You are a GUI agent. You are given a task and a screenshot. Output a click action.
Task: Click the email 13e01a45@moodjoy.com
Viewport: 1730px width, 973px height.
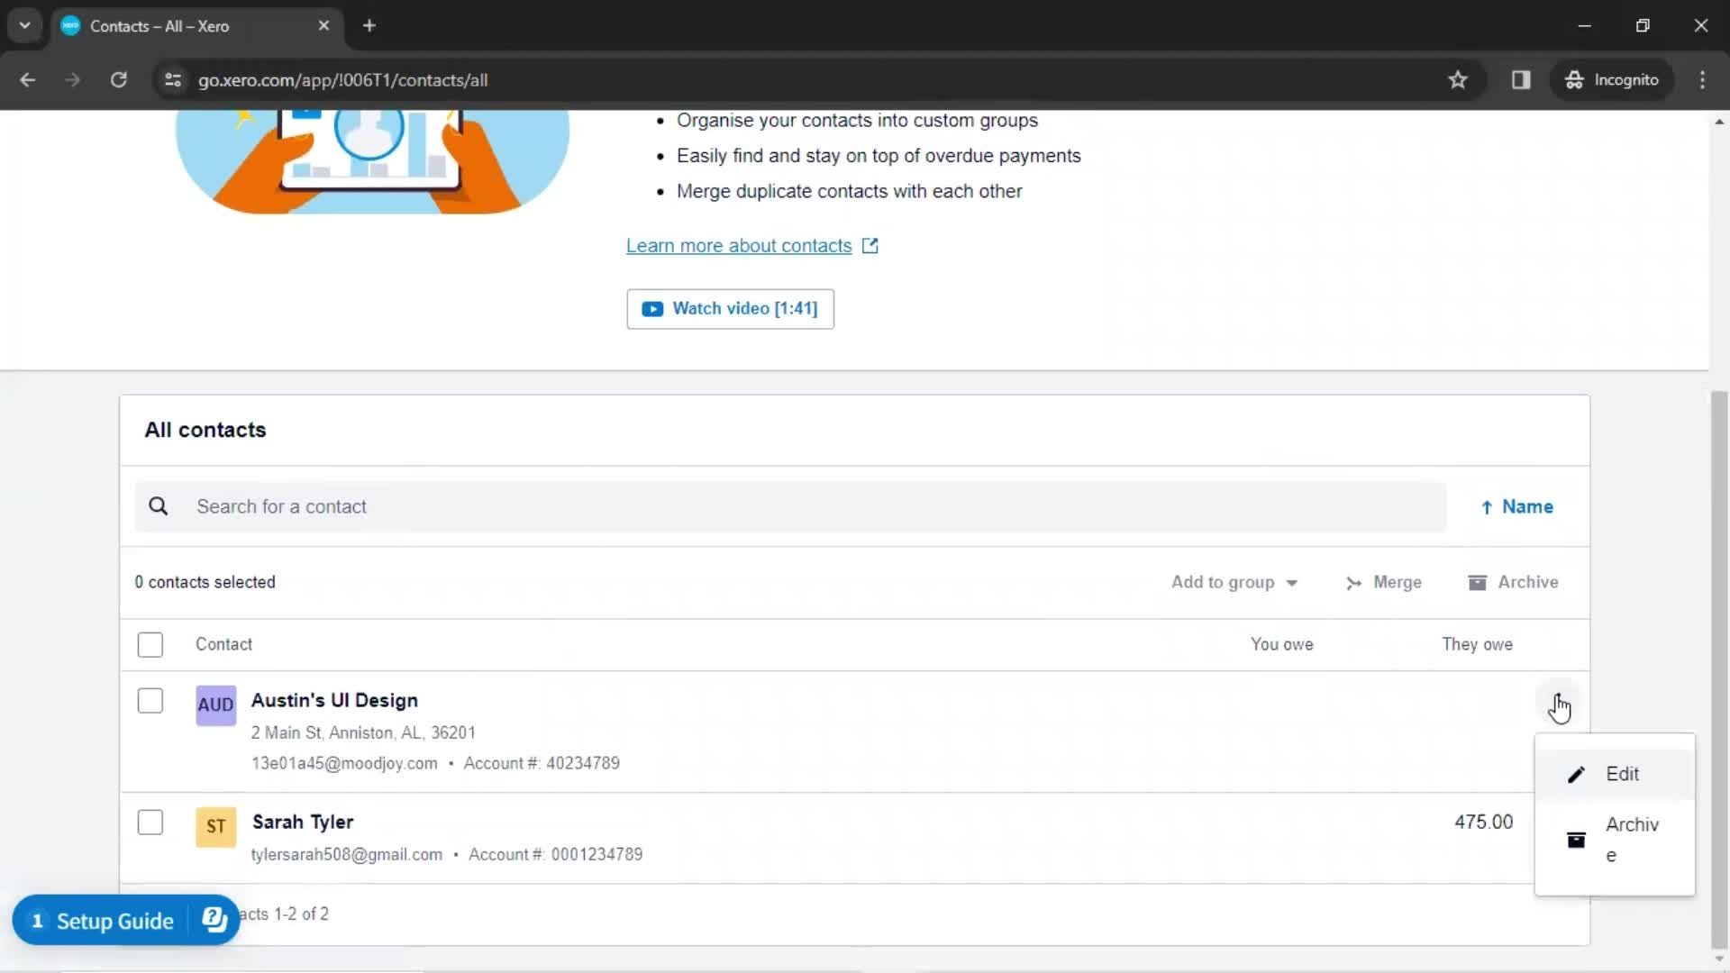(x=344, y=764)
